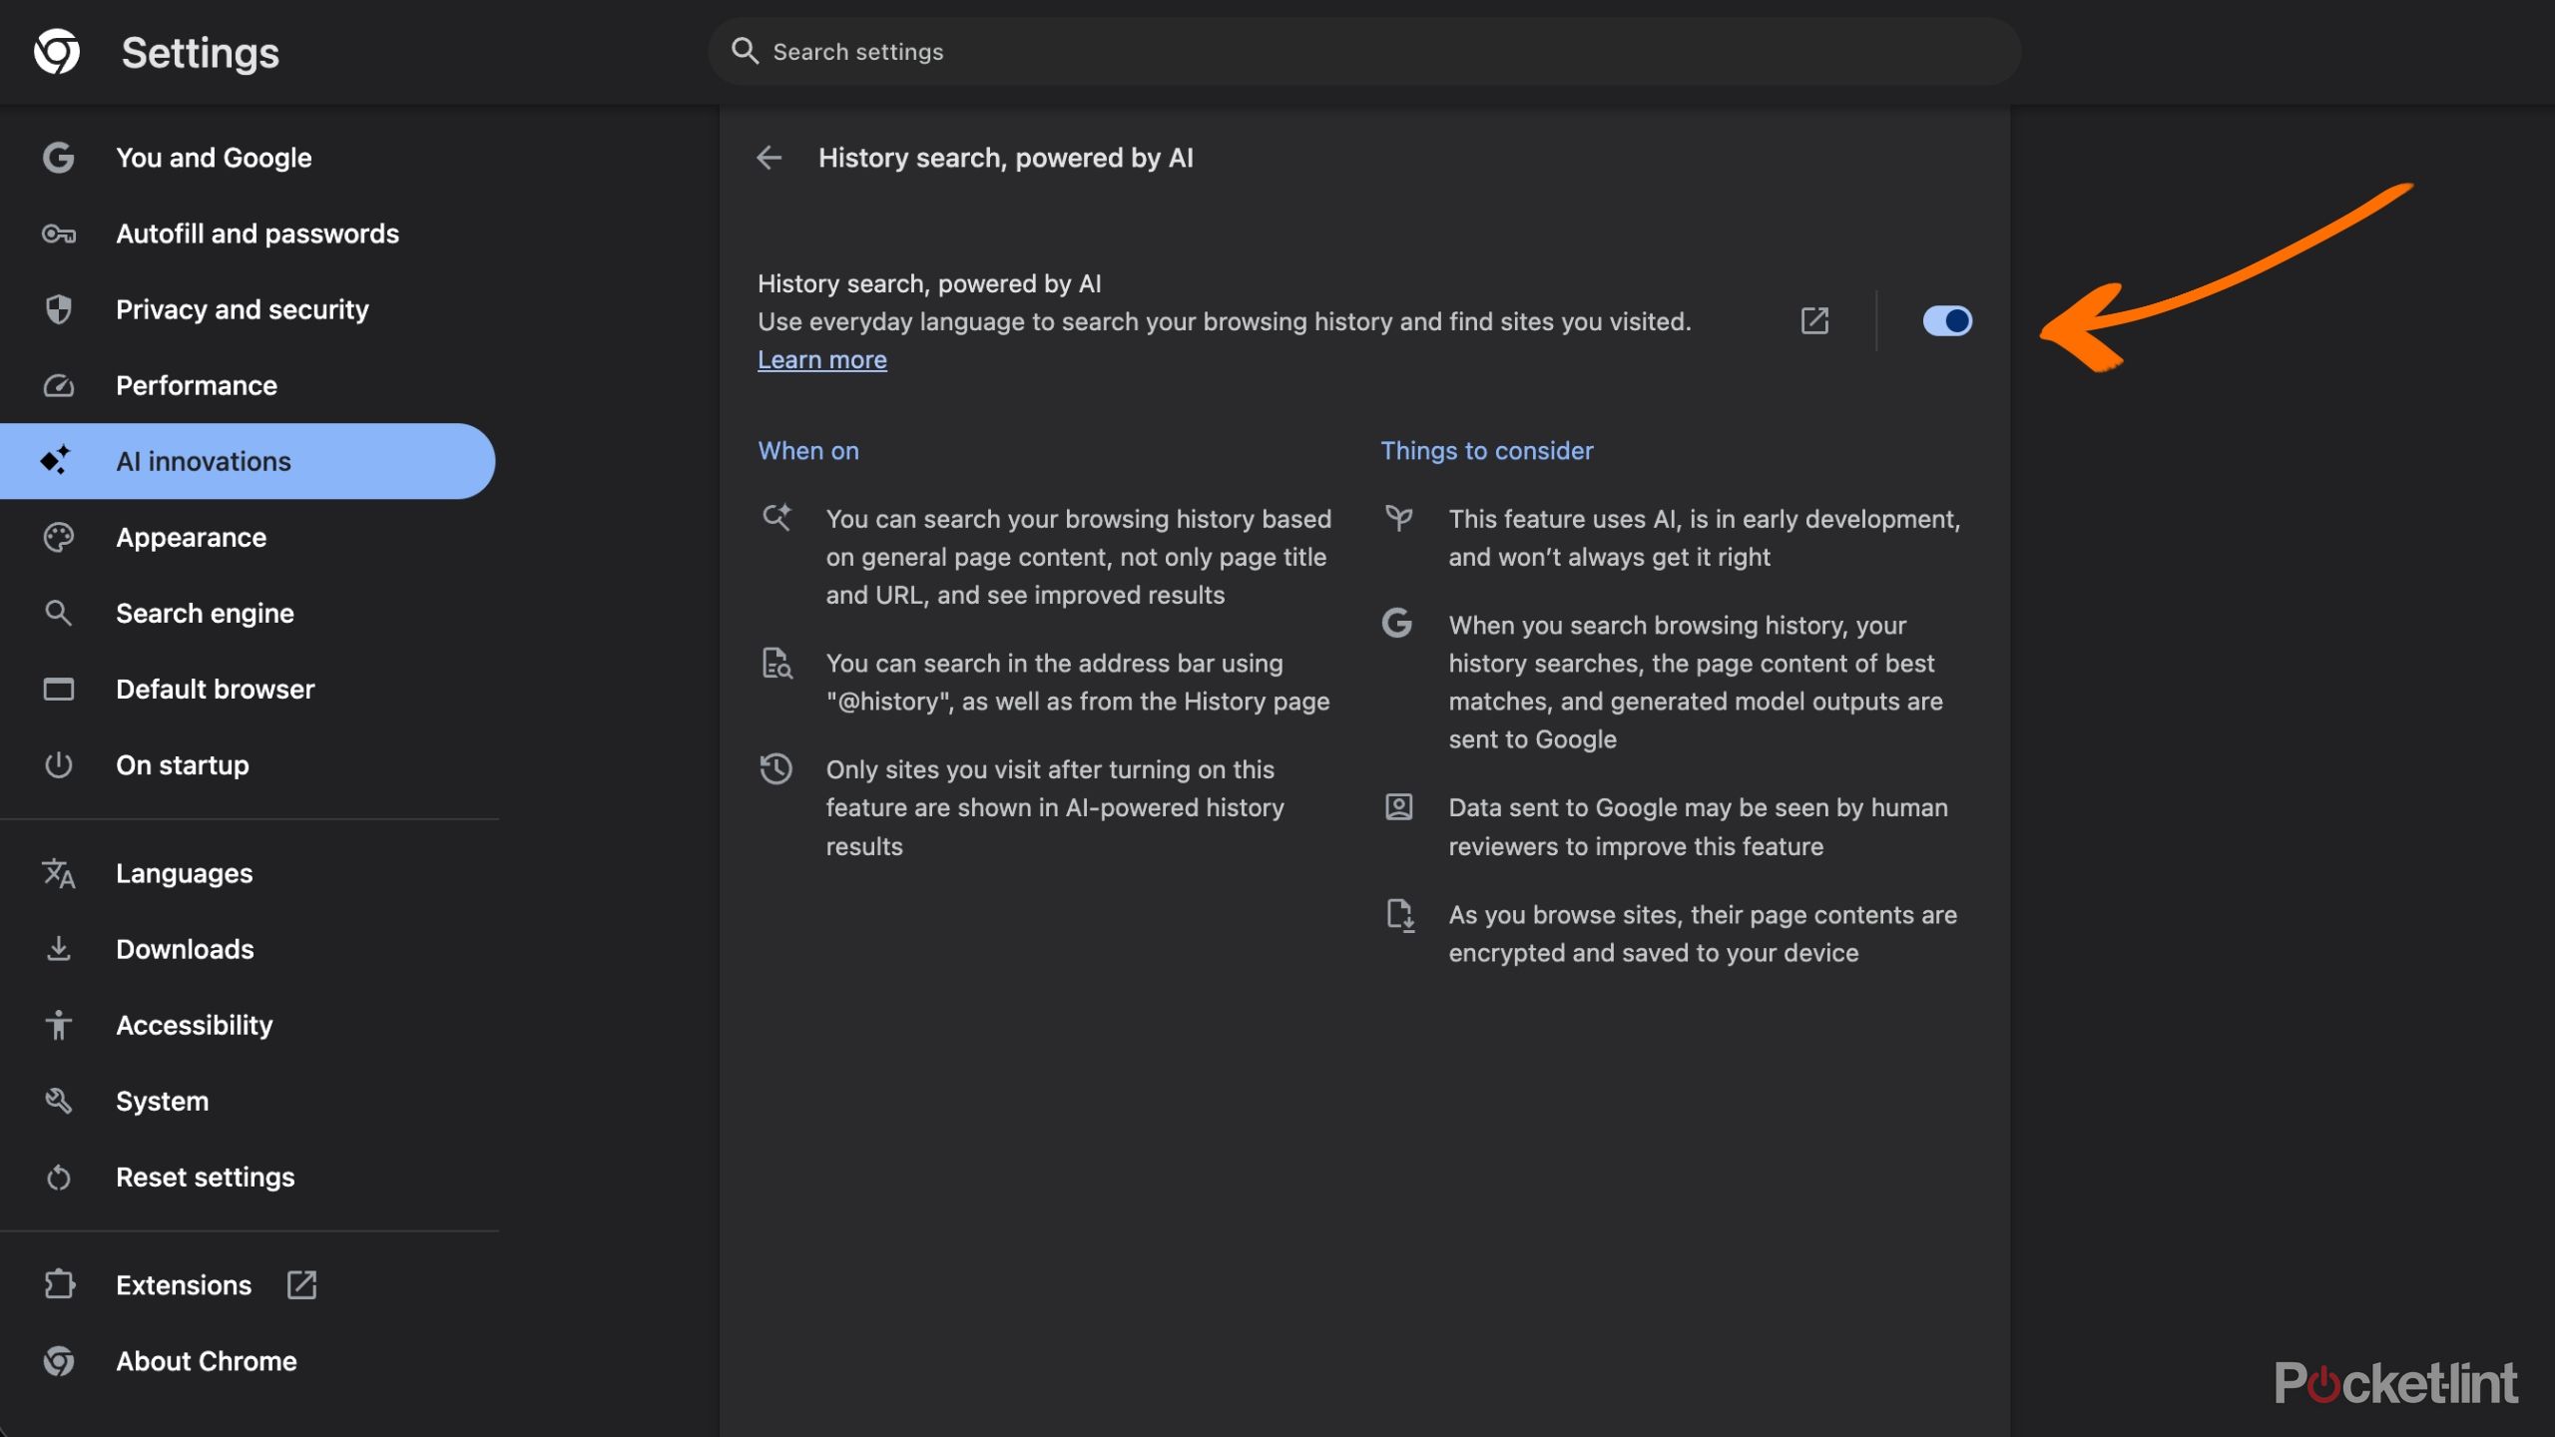2555x1437 pixels.
Task: Click the Learn more link
Action: tap(821, 359)
